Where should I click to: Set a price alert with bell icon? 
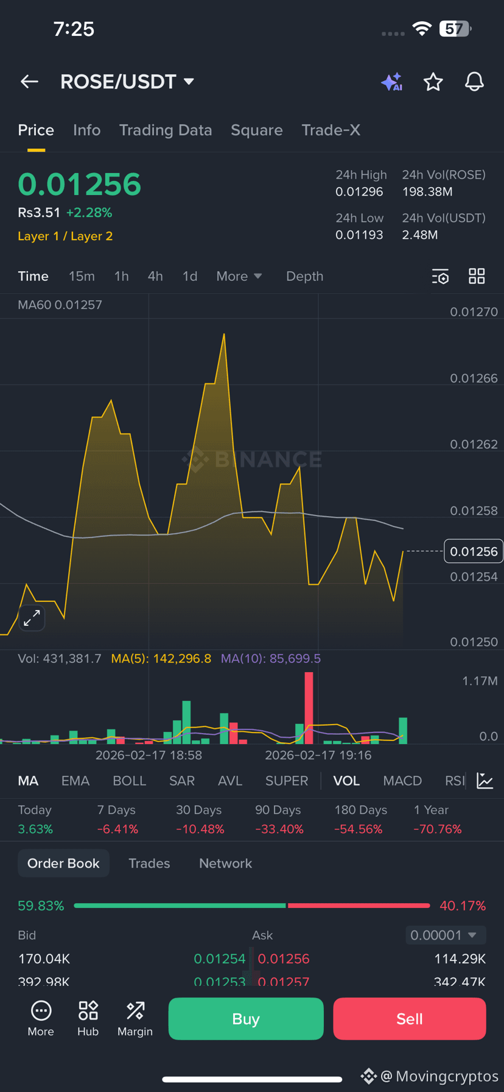tap(474, 82)
